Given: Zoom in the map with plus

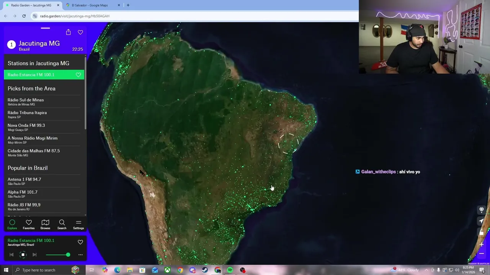Looking at the screenshot, I should tap(482, 244).
